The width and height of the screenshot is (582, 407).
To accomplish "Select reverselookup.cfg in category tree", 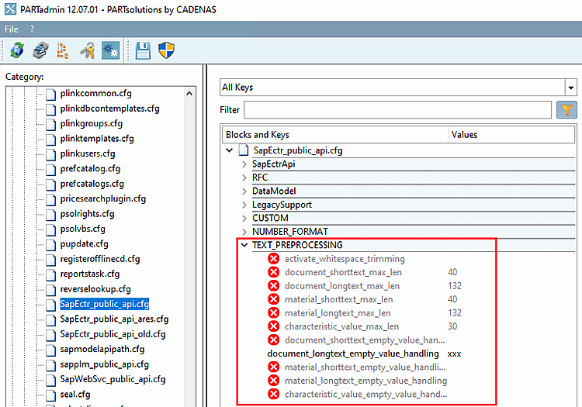I will [x=95, y=289].
